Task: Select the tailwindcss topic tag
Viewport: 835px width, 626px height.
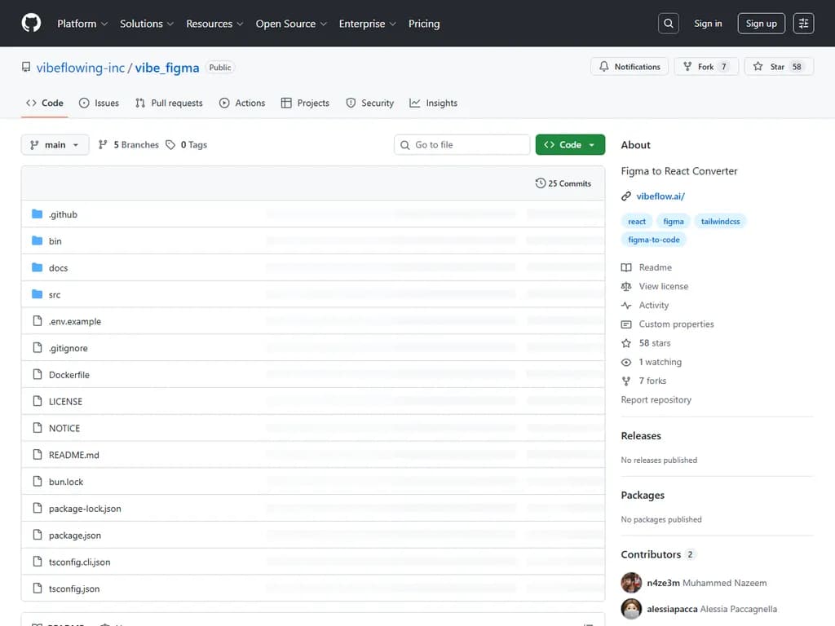Action: 720,222
